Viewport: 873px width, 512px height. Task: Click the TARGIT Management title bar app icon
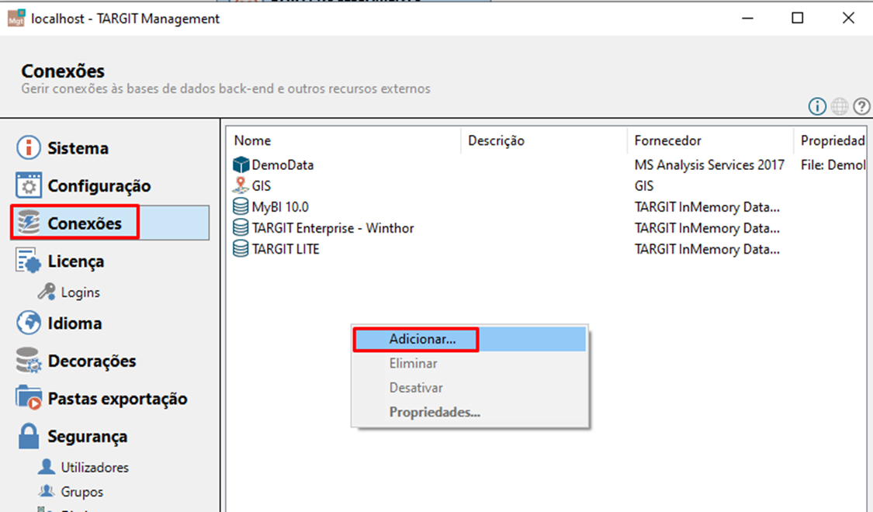coord(16,19)
